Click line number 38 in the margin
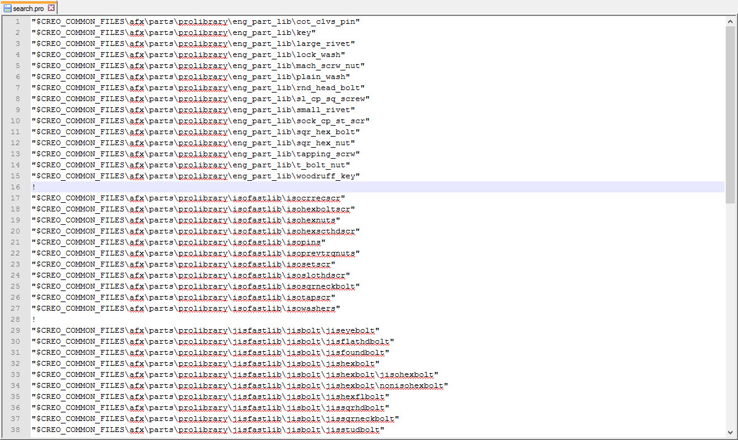The width and height of the screenshot is (738, 440). pyautogui.click(x=16, y=430)
